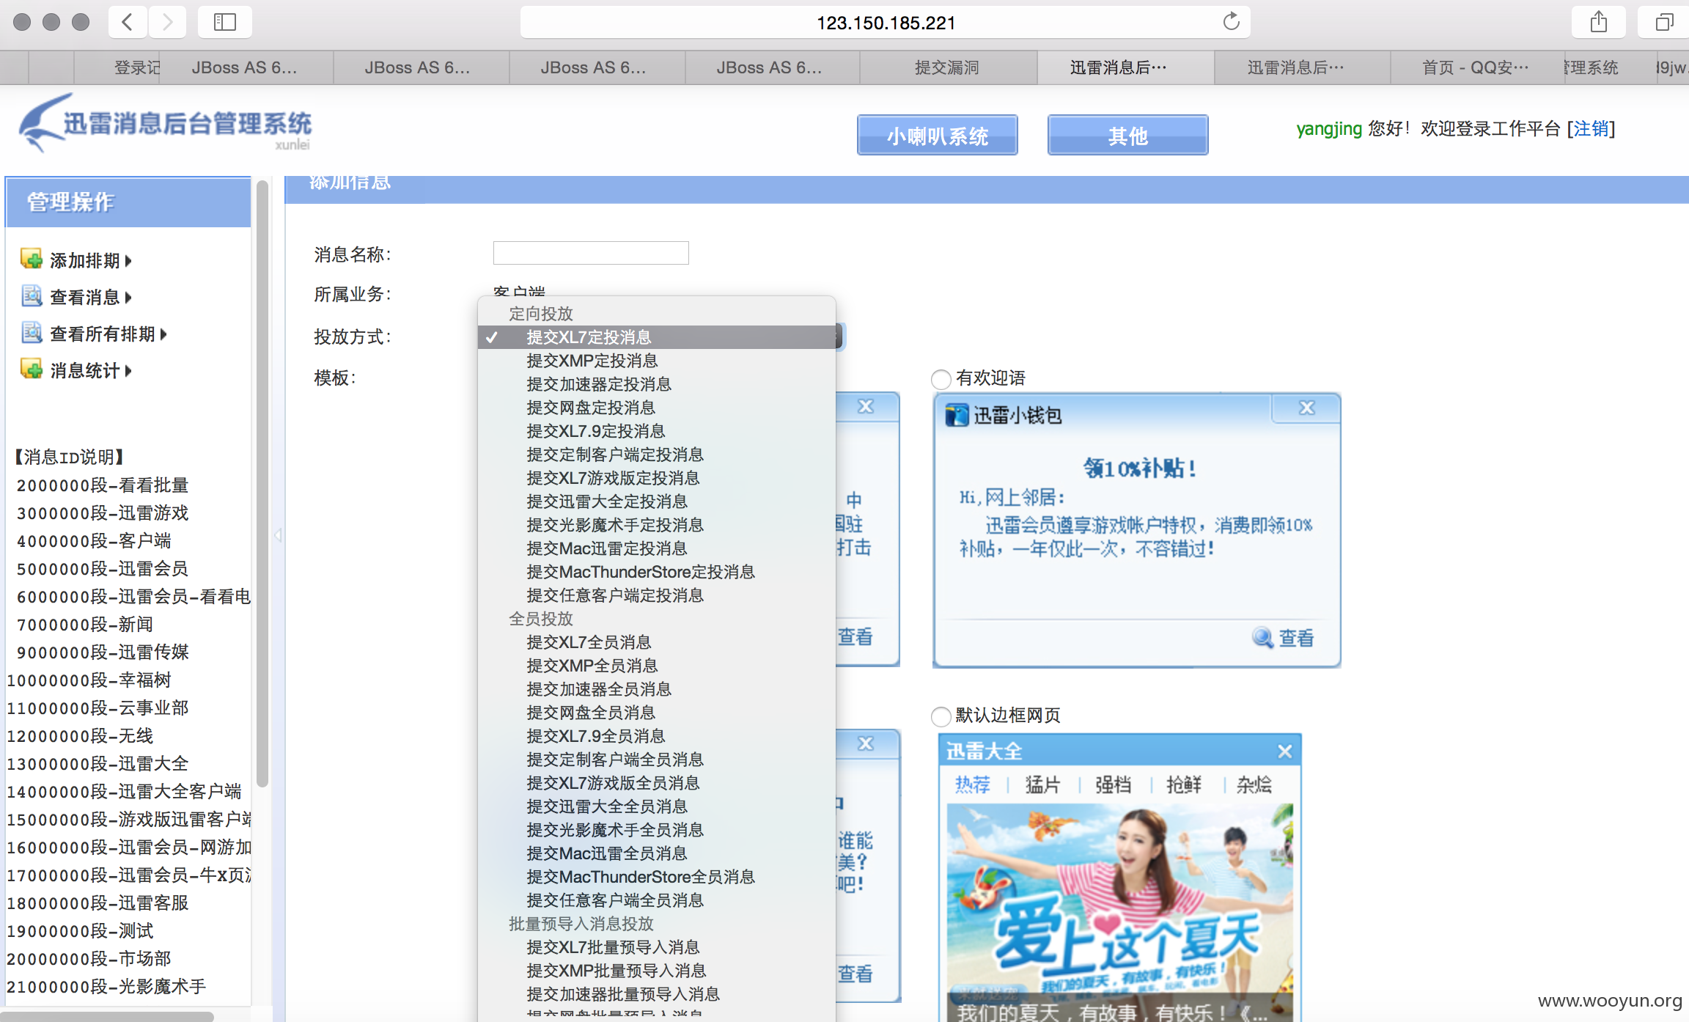Choose 提交光影魔术手全员消息 option
The height and width of the screenshot is (1022, 1689).
point(656,830)
